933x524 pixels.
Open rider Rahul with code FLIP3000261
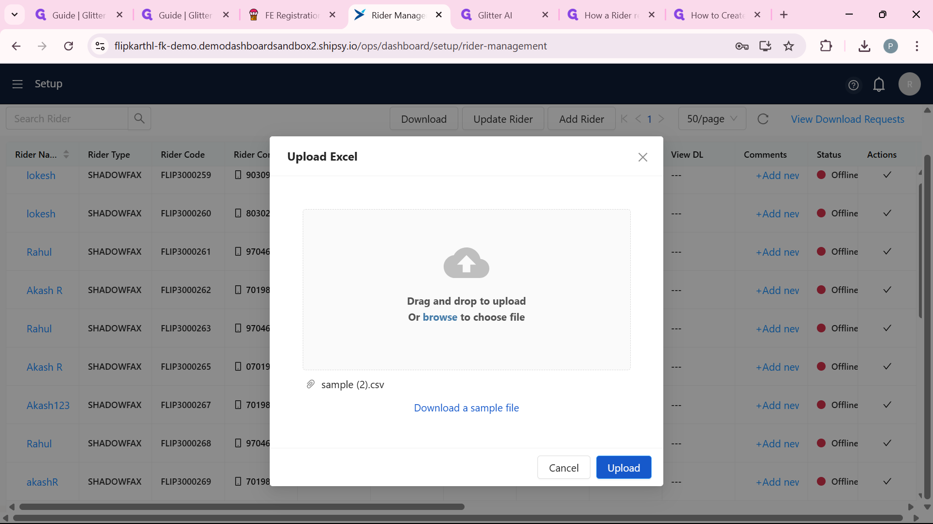(x=39, y=252)
